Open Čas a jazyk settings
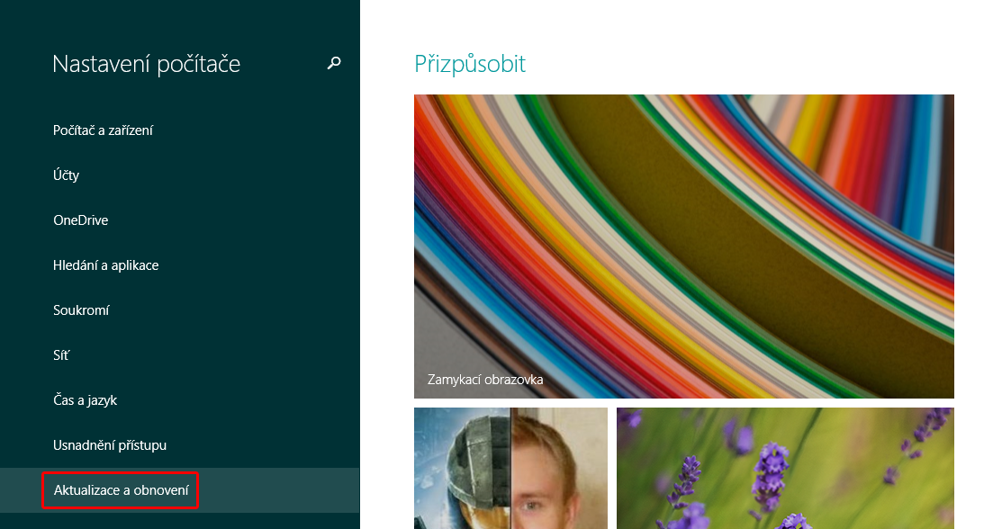The width and height of the screenshot is (1002, 529). [85, 400]
